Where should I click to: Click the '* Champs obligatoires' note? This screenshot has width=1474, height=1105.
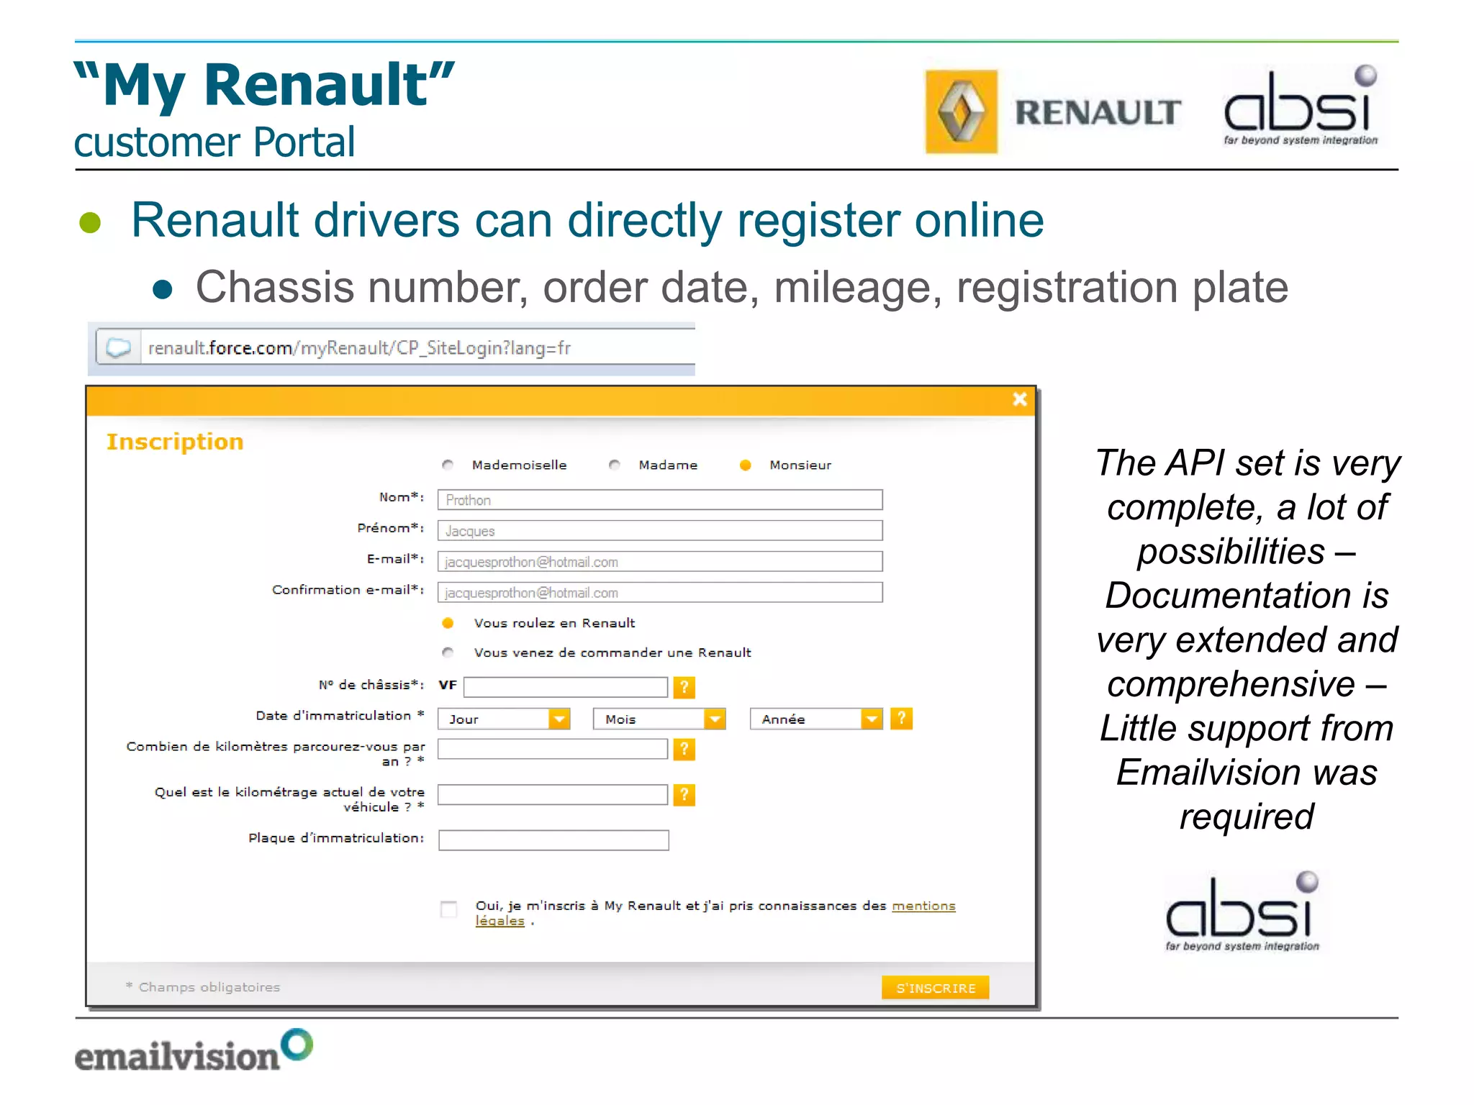(x=203, y=987)
